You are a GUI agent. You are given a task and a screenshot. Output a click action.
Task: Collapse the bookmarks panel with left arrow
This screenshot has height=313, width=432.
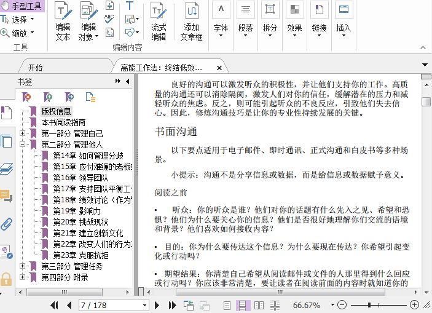pos(128,81)
